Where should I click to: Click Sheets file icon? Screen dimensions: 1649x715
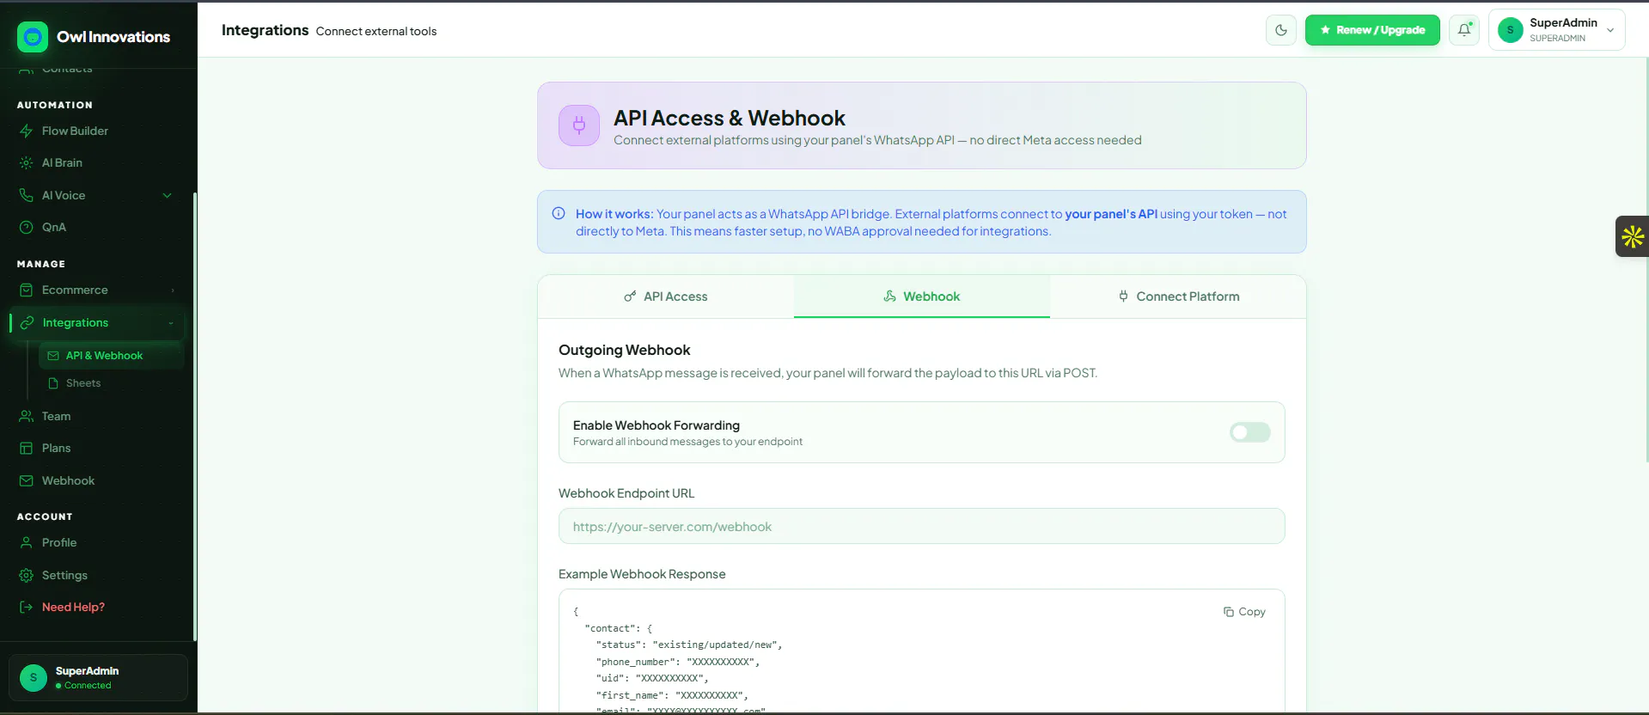pyautogui.click(x=53, y=383)
